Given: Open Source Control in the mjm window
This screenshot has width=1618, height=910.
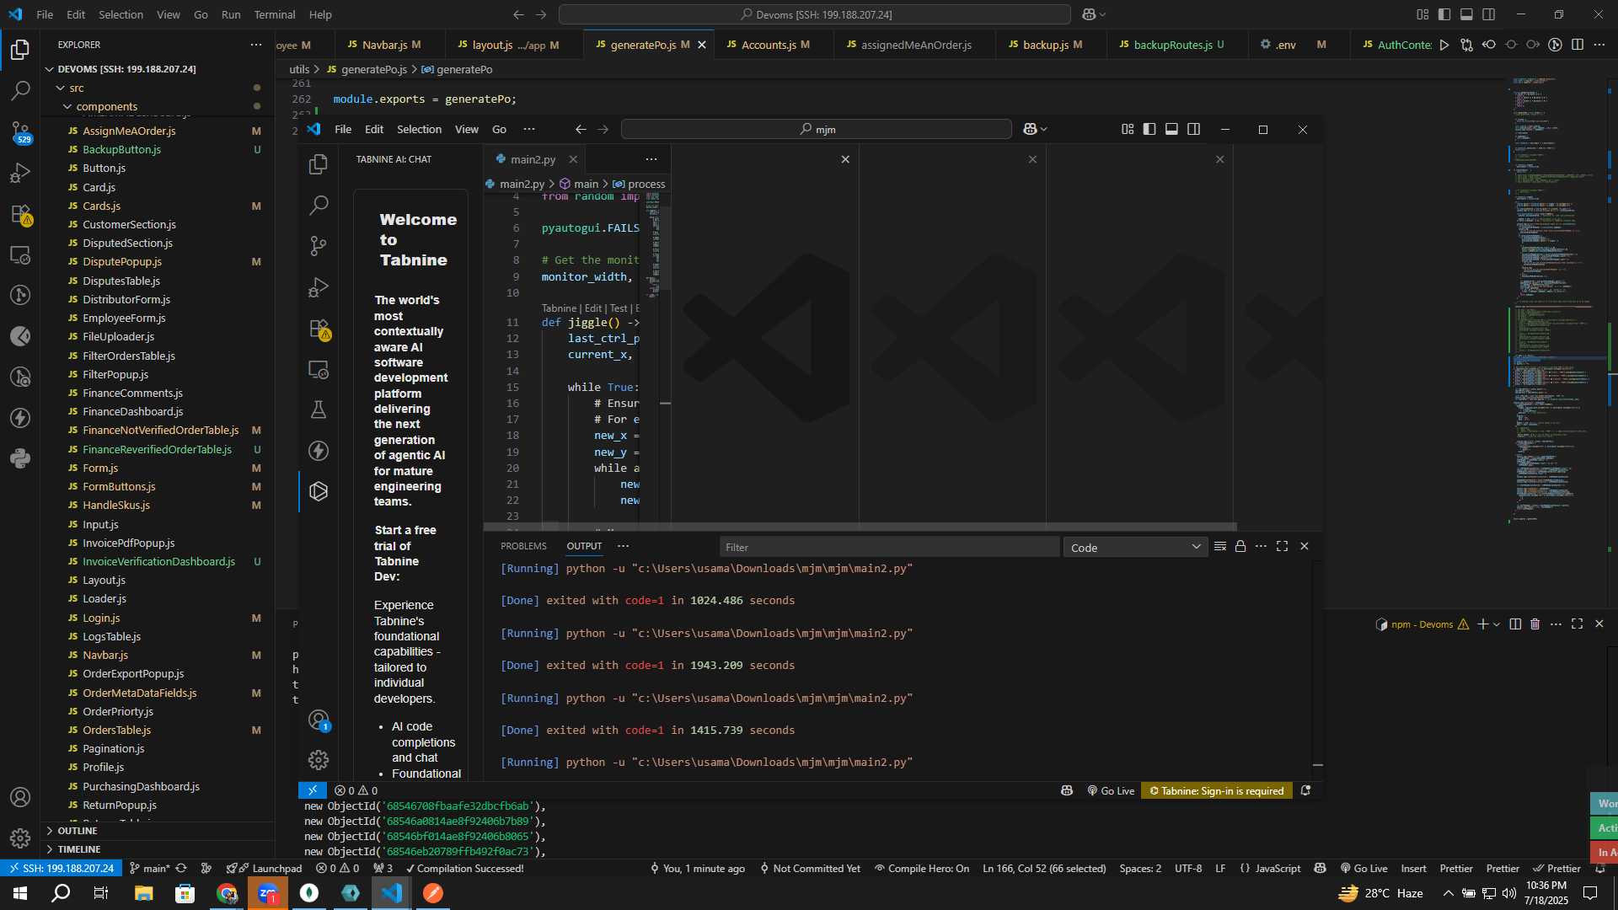Looking at the screenshot, I should coord(319,245).
